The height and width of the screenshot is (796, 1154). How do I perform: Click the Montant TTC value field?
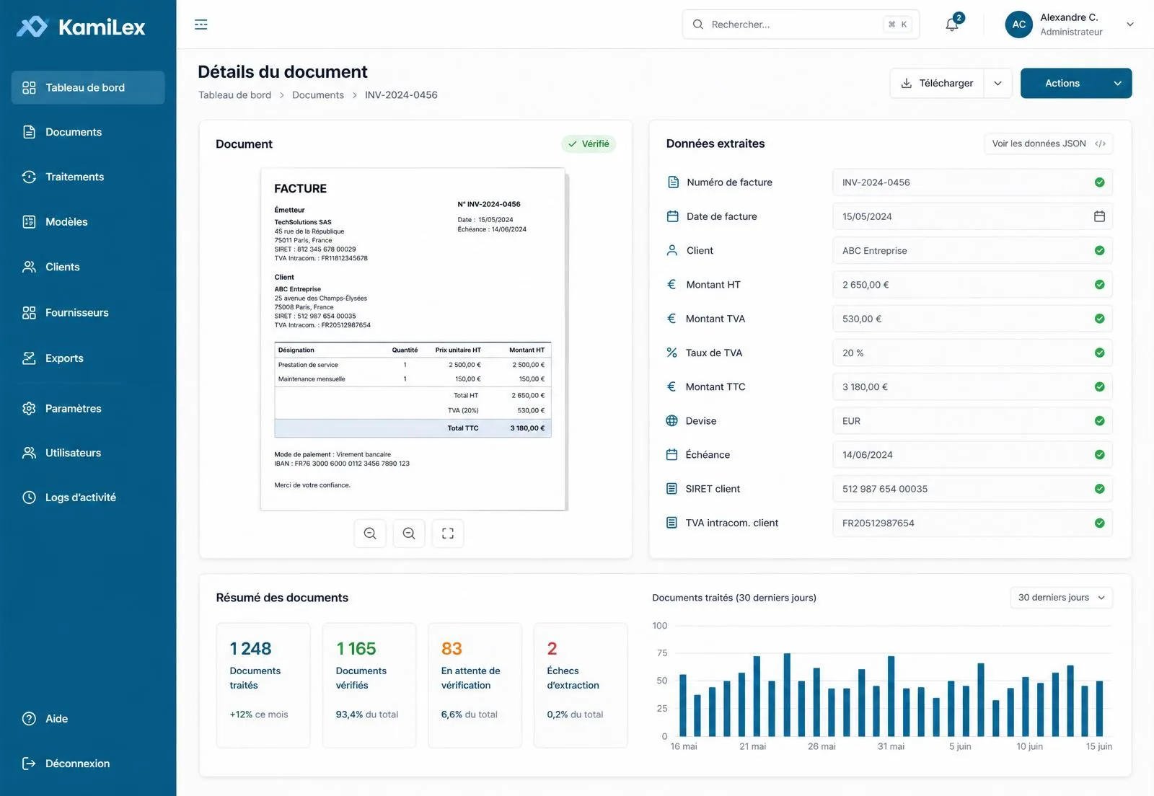click(x=972, y=387)
